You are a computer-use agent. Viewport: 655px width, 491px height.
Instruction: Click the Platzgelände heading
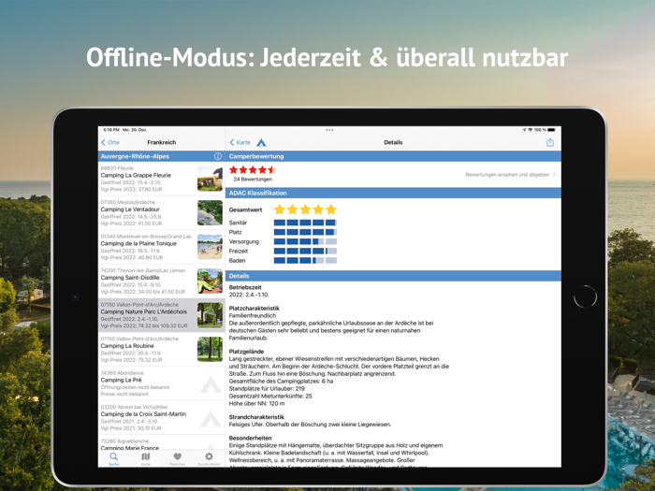pyautogui.click(x=246, y=352)
